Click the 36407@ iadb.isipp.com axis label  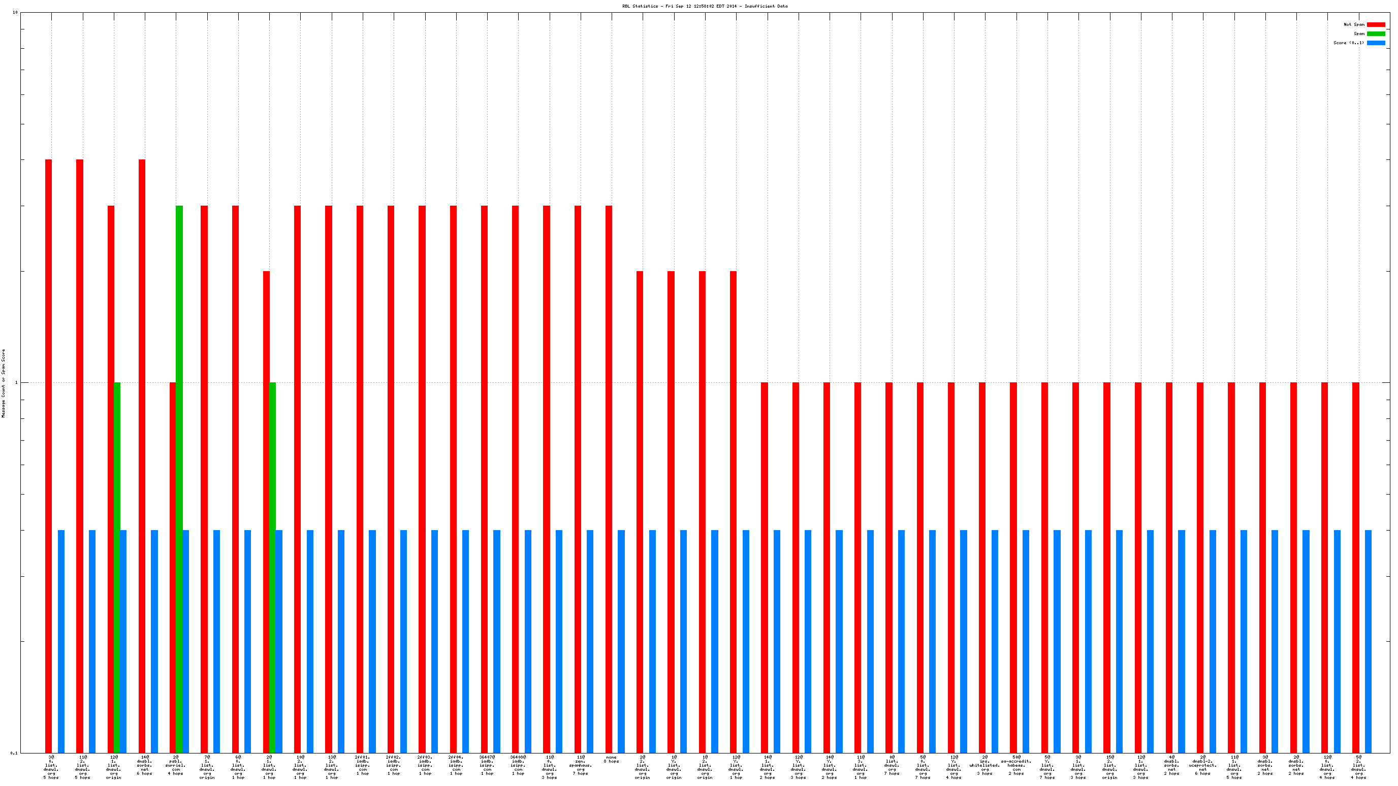pos(487,765)
